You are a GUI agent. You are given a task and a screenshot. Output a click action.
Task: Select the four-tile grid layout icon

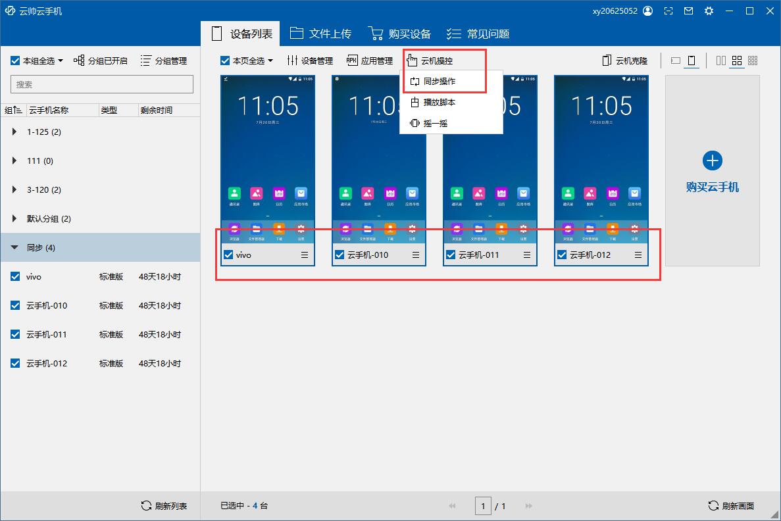click(737, 61)
